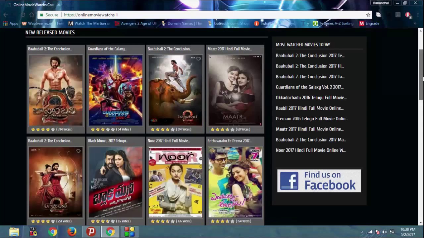Click the Noor 2017 Hindi Full Movie title
This screenshot has width=424, height=238.
click(x=169, y=141)
